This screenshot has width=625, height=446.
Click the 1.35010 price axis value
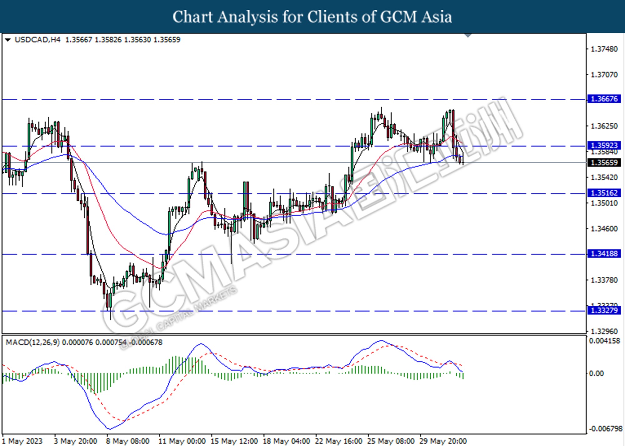tap(604, 203)
